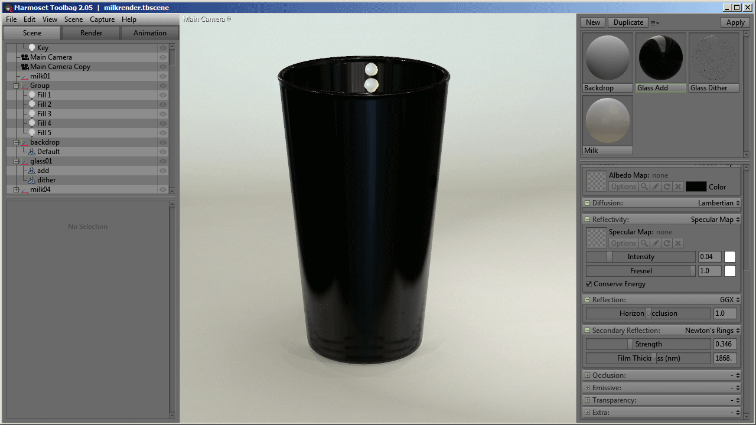Hide the Fill 3 light via its eye icon
Image resolution: width=756 pixels, height=425 pixels.
coord(163,113)
